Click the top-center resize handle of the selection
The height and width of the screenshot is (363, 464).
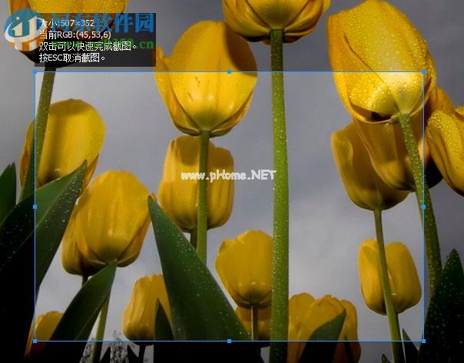(230, 72)
